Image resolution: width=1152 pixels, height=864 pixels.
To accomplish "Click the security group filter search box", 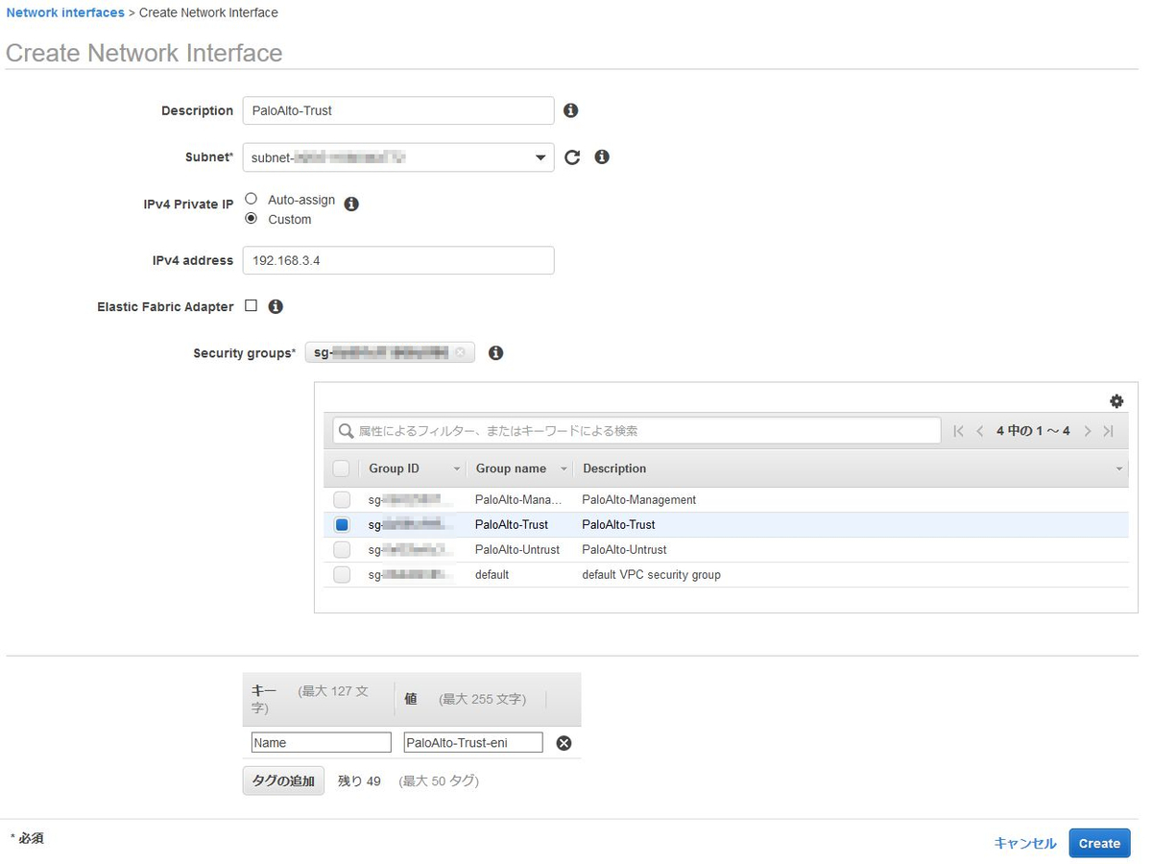I will [x=636, y=431].
